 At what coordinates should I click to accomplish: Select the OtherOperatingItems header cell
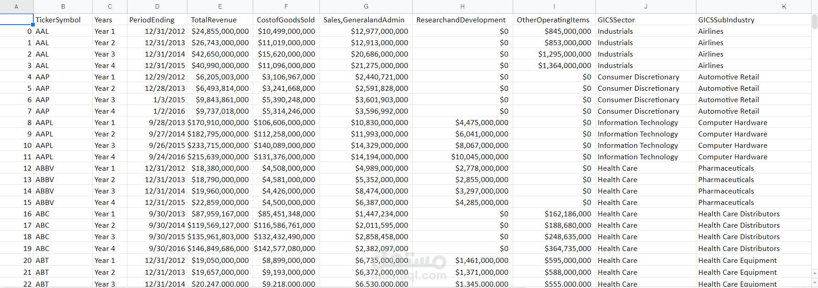(554, 20)
